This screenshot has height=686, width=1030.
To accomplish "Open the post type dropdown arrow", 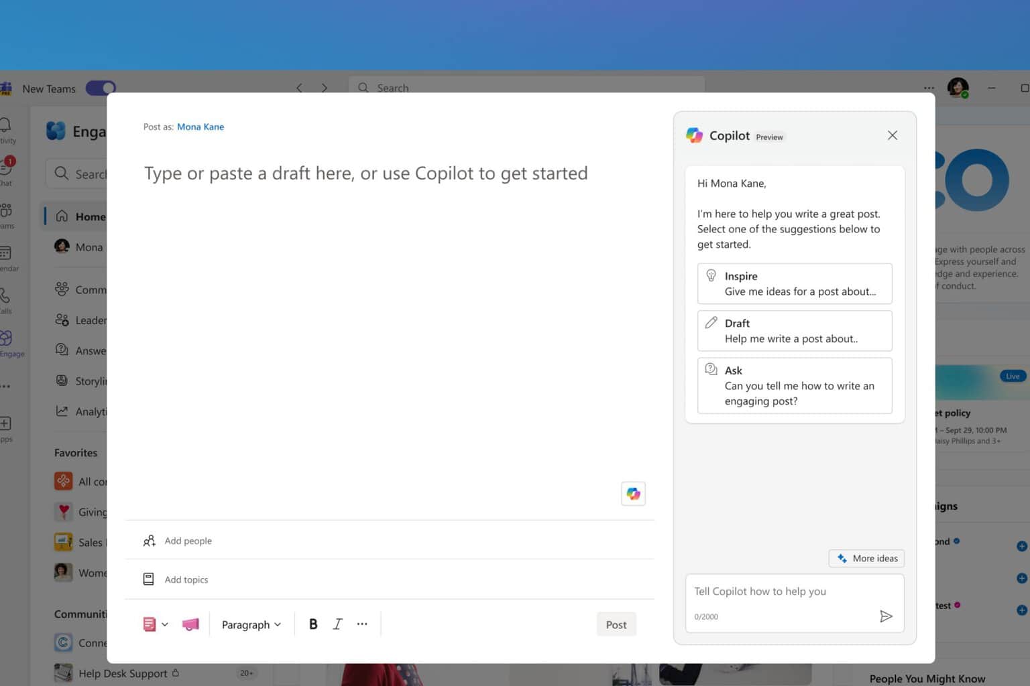I will (165, 624).
